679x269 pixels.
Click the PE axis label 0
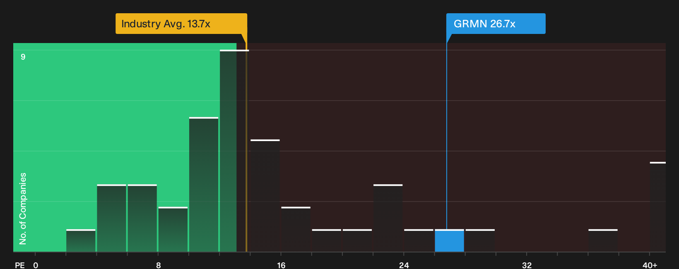[x=36, y=265]
